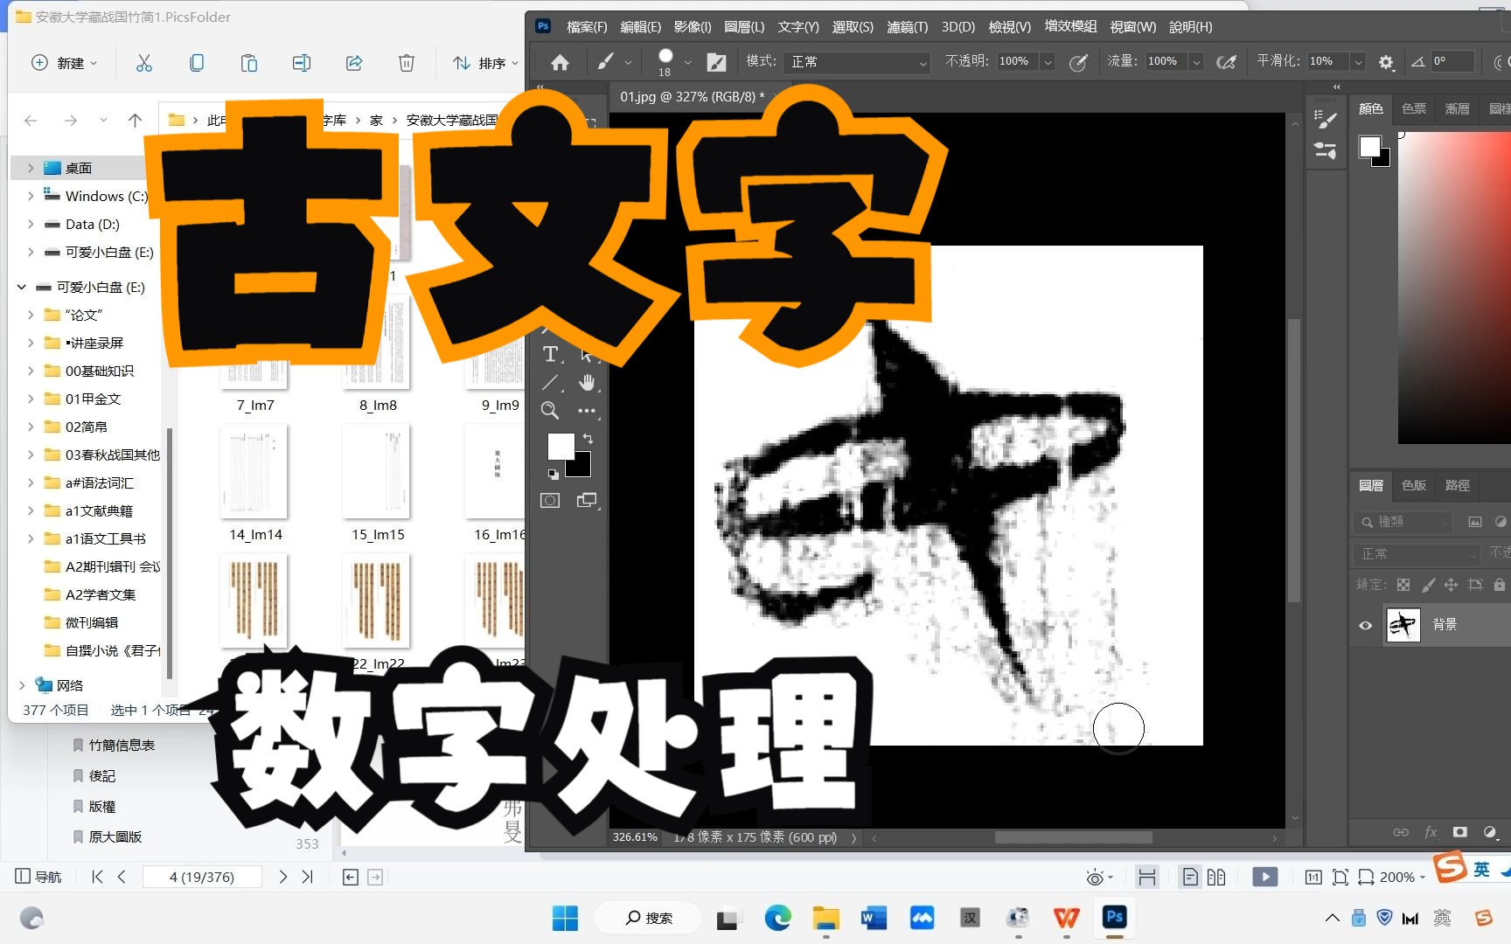Select the Line tool
This screenshot has width=1511, height=944.
[x=550, y=382]
